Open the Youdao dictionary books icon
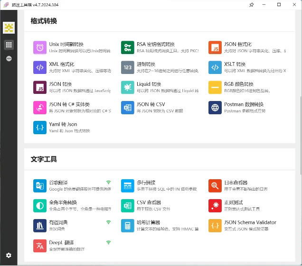Viewport: 302px width, 266px height. [x=40, y=226]
